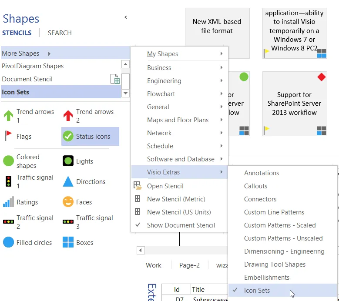The width and height of the screenshot is (339, 301).
Task: Open Visio Extras submenu
Action: (179, 172)
